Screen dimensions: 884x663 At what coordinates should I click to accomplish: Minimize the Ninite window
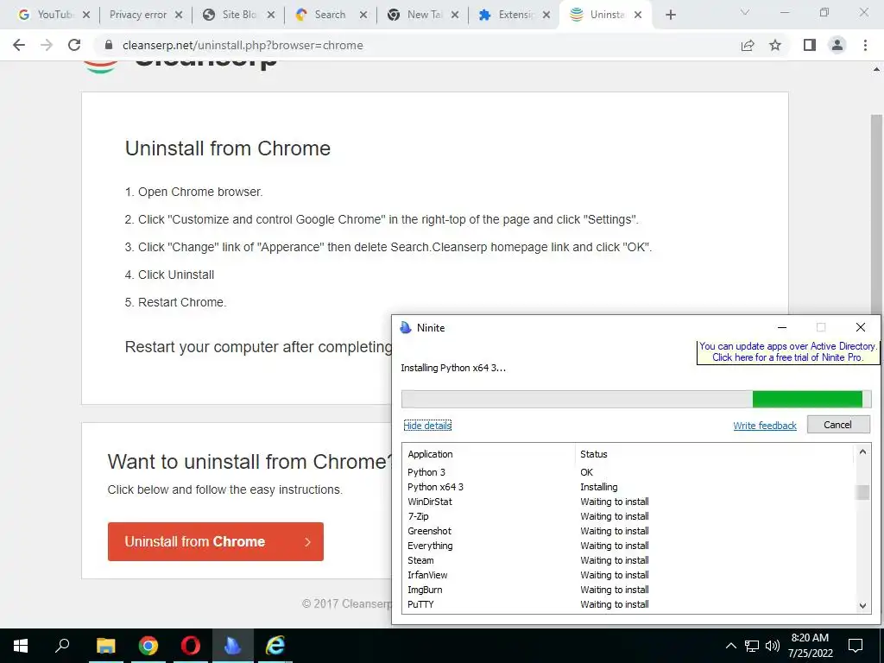click(x=782, y=327)
